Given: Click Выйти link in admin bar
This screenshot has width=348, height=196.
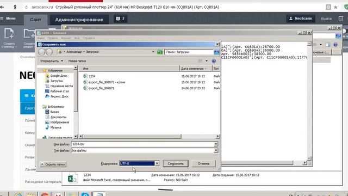Looking at the screenshot, I should [326, 19].
